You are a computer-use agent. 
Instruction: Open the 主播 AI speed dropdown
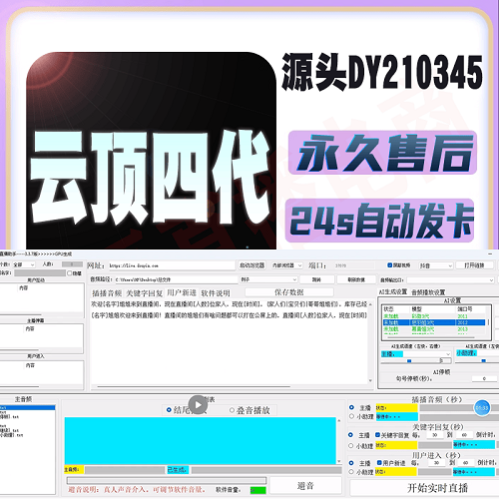click(427, 354)
